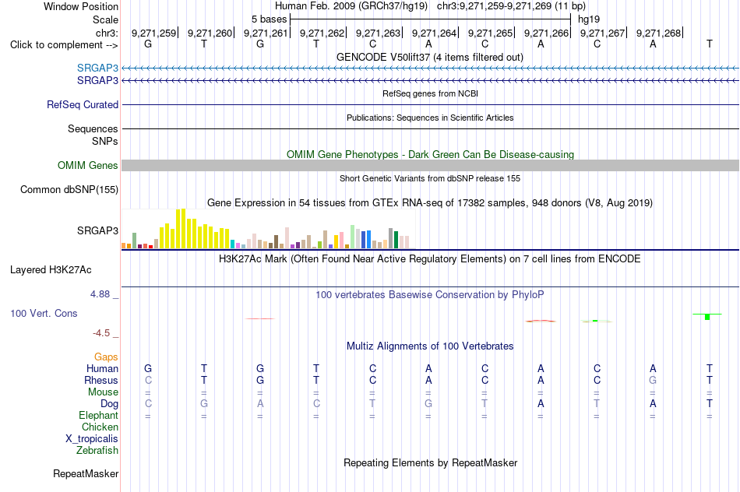Select the Rhesus alignment row label
The height and width of the screenshot is (492, 740).
101,381
